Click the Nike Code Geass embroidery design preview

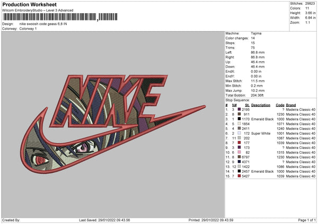[x=113, y=124]
